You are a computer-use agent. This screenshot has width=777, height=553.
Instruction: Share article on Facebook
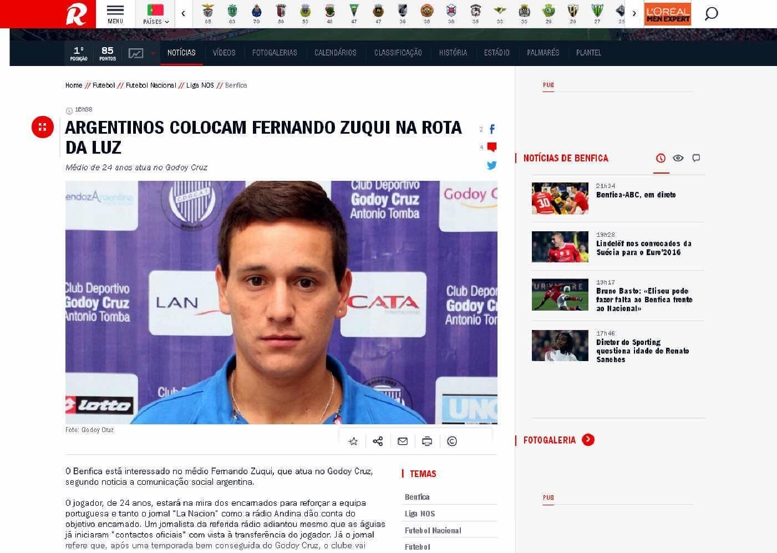(x=491, y=129)
